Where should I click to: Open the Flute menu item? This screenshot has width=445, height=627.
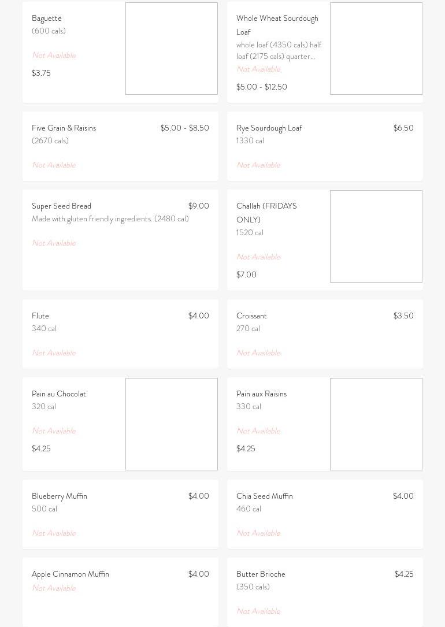click(40, 316)
